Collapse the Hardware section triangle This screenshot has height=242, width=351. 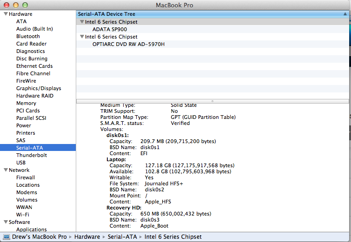point(6,14)
